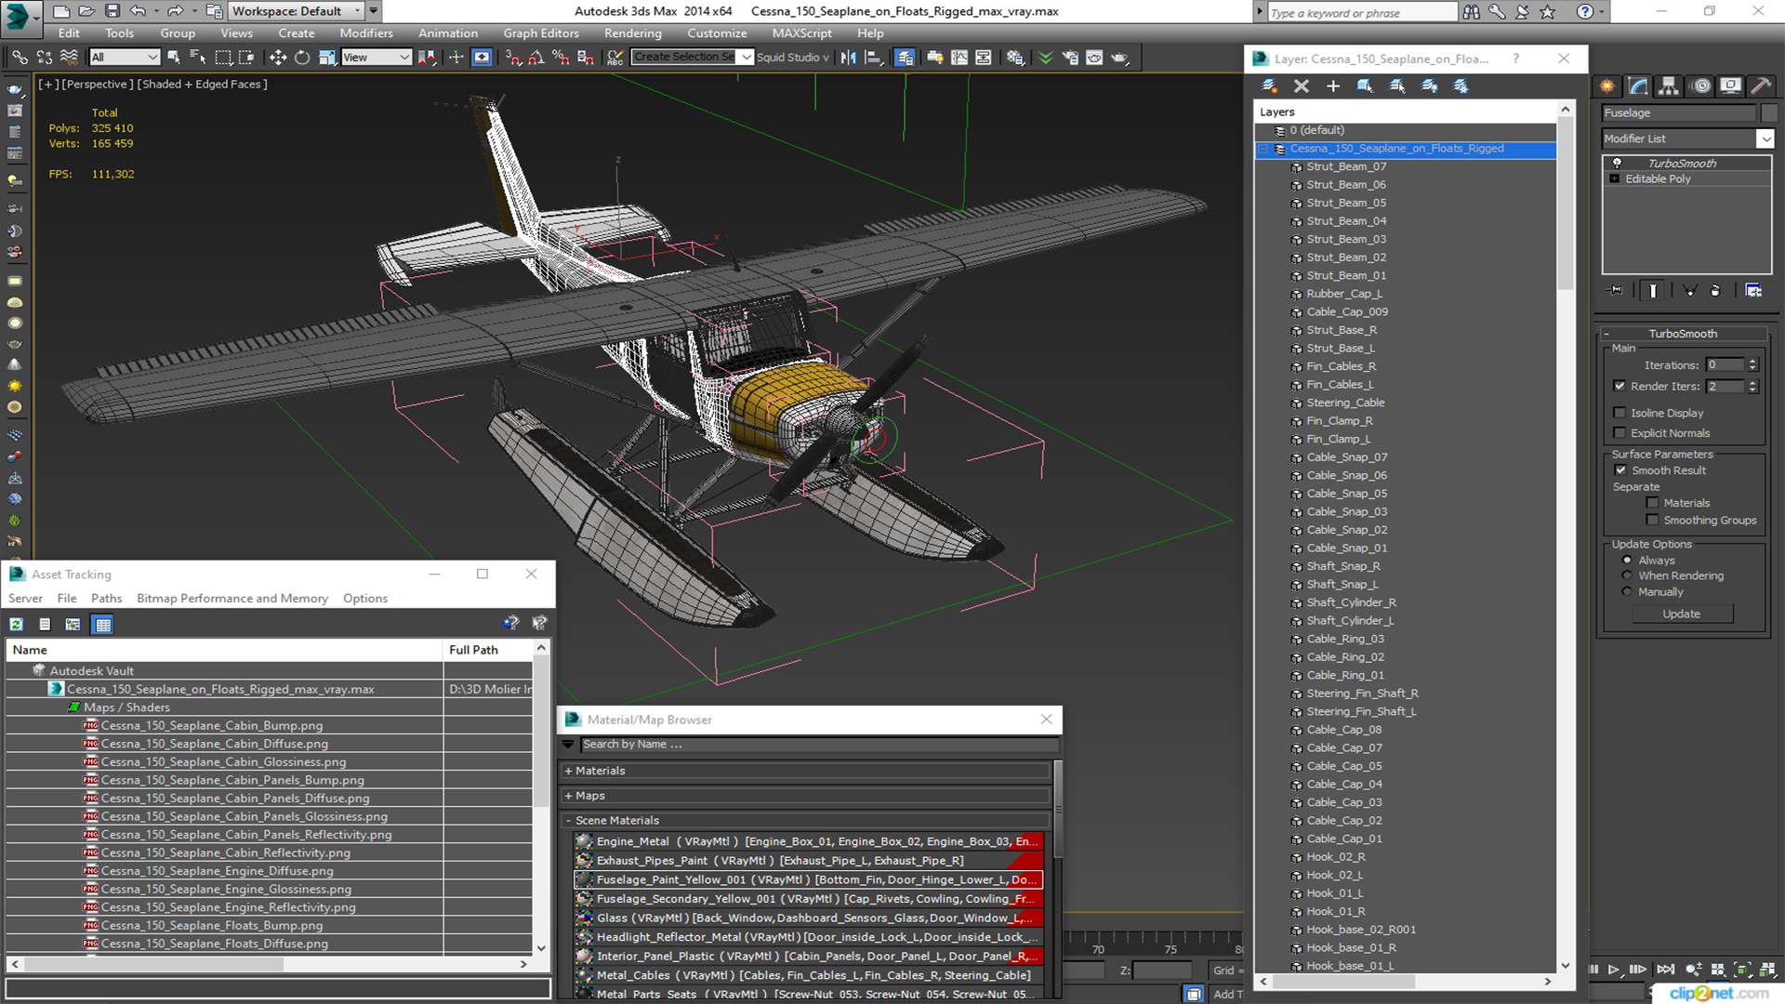The height and width of the screenshot is (1004, 1785).
Task: Expand the Maps group in Material Browser
Action: [568, 796]
